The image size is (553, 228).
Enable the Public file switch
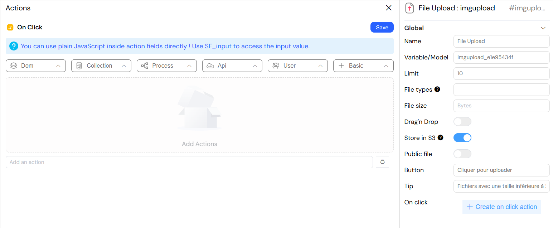[462, 154]
